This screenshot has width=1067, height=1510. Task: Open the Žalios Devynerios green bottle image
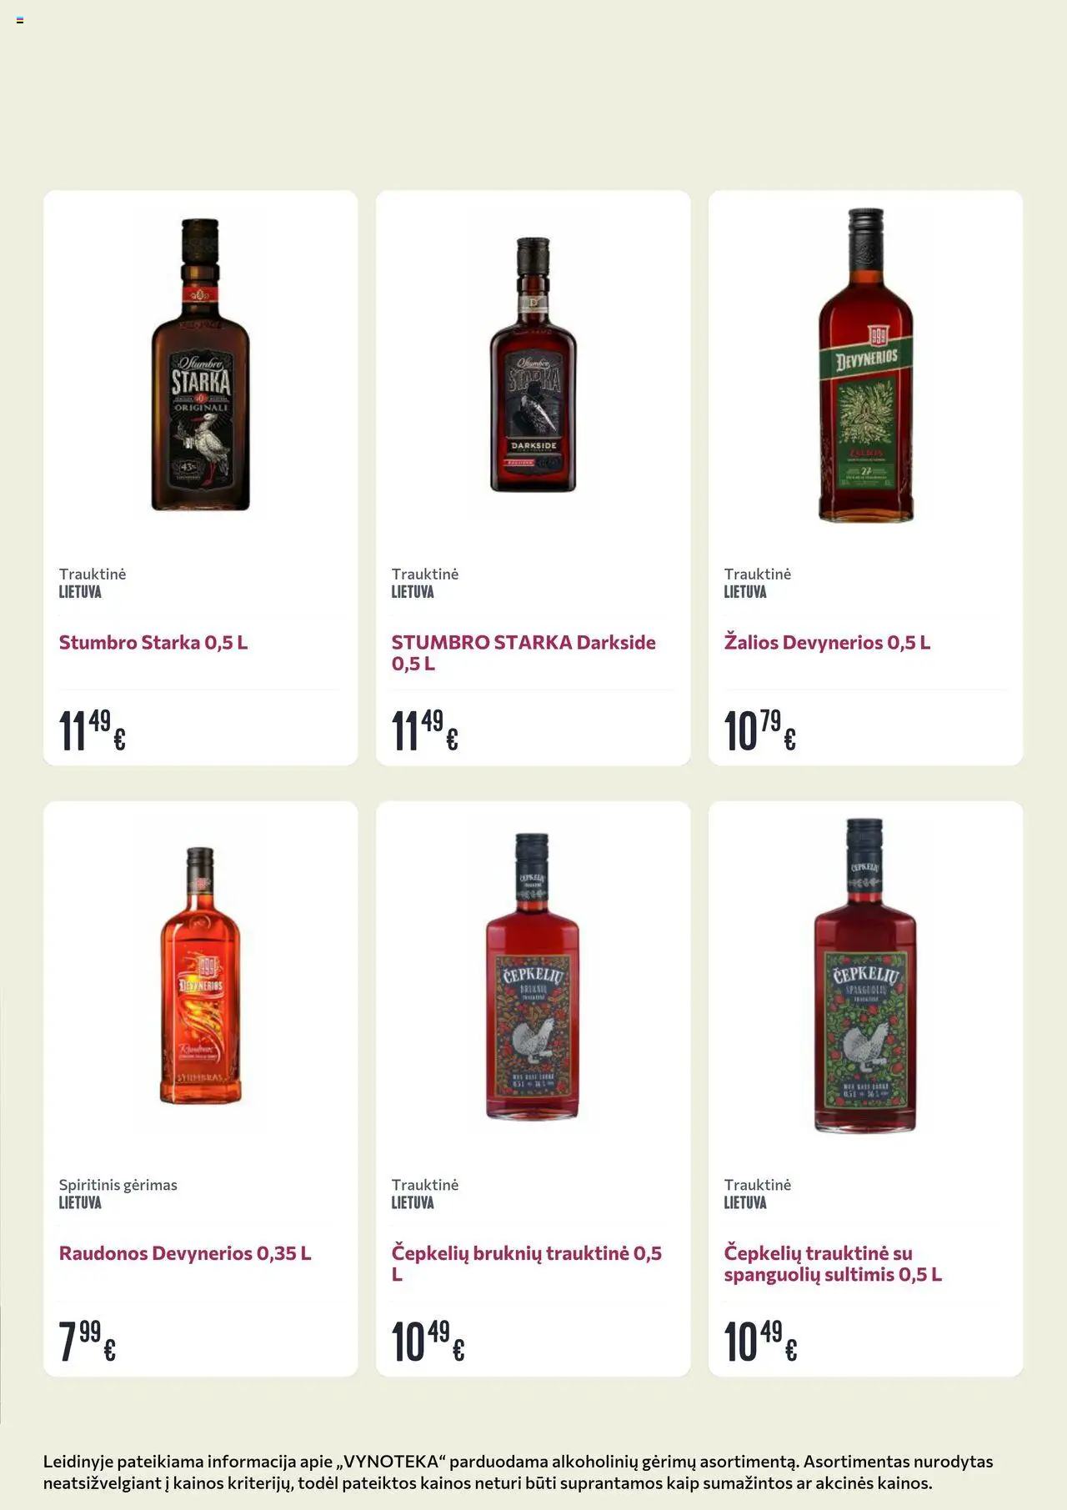click(865, 365)
